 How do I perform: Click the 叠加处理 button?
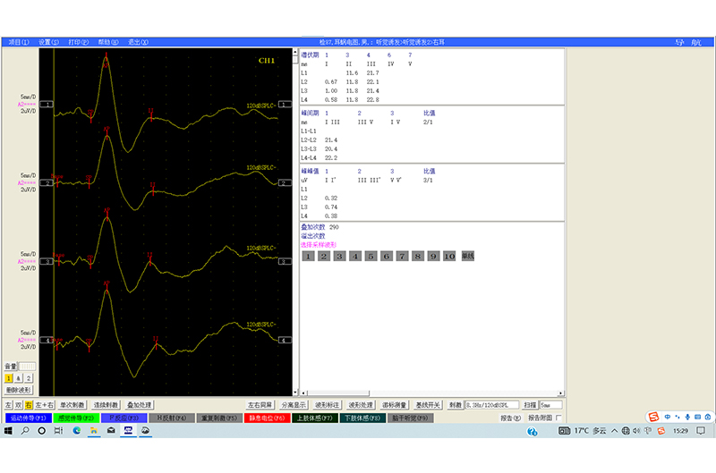(140, 405)
